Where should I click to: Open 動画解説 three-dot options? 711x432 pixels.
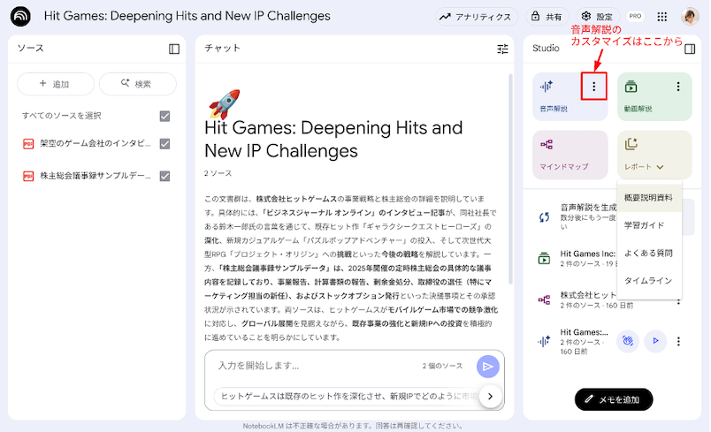coord(678,87)
